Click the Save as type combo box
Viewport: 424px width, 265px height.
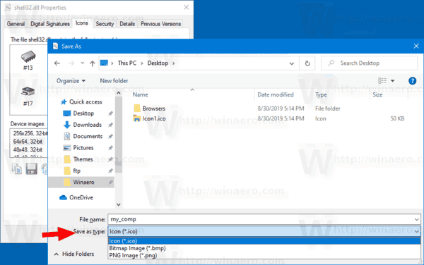pyautogui.click(x=264, y=231)
